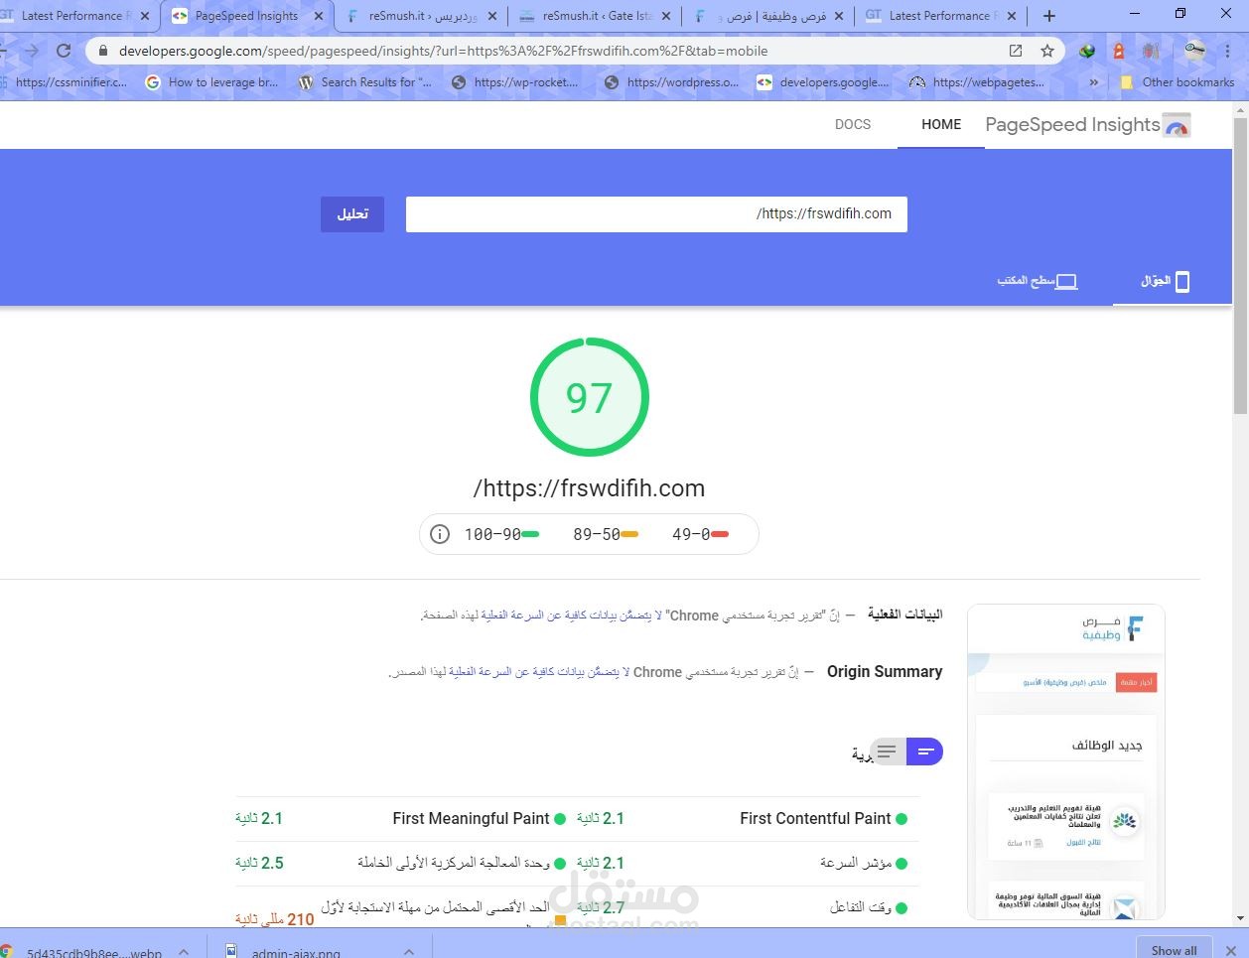Open the wordpress.o... bookmark
1249x958 pixels.
[671, 82]
